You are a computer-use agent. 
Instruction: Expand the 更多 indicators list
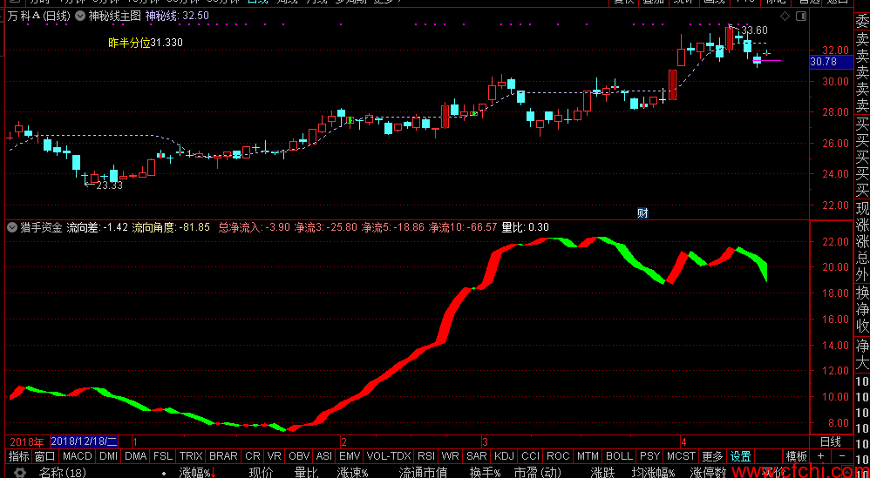[713, 456]
